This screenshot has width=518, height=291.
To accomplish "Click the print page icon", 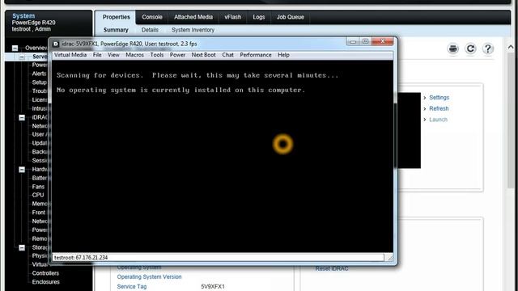I will 453,48.
